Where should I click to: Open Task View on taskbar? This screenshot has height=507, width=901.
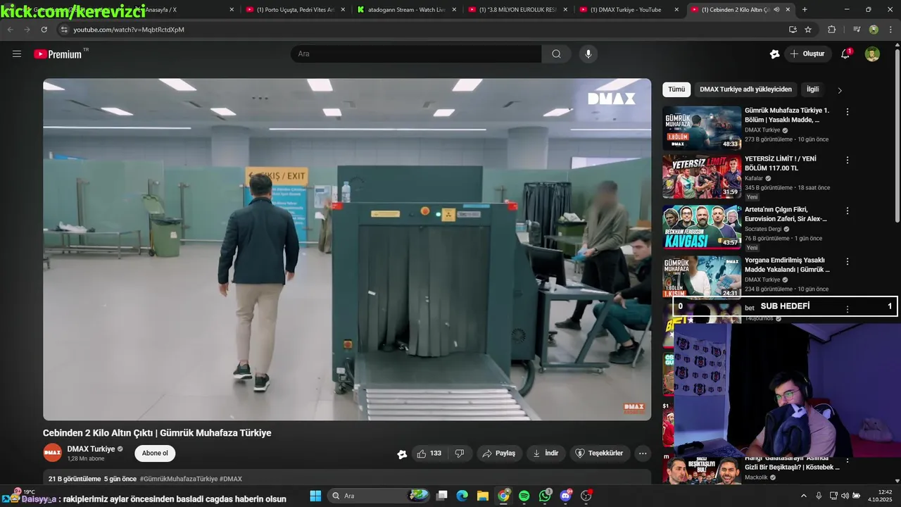pyautogui.click(x=441, y=496)
